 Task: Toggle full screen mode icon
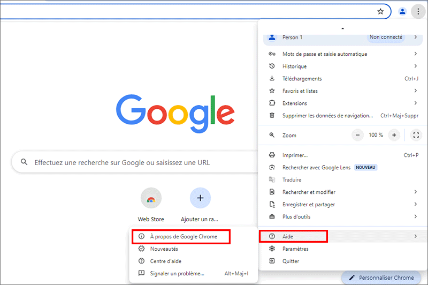(x=416, y=135)
